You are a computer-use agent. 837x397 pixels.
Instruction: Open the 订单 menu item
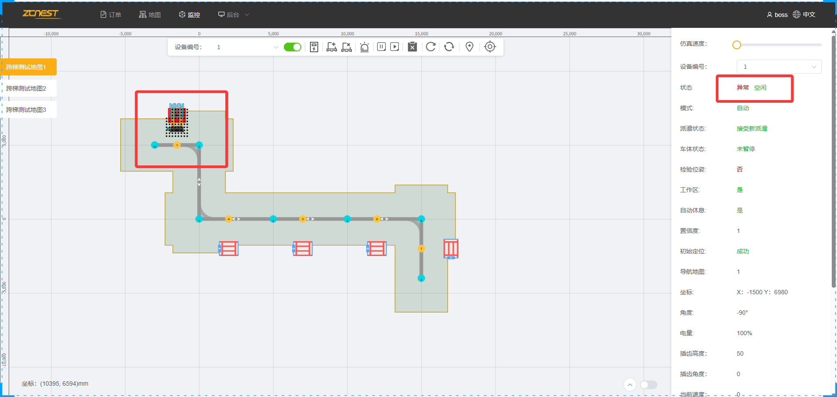(x=111, y=15)
